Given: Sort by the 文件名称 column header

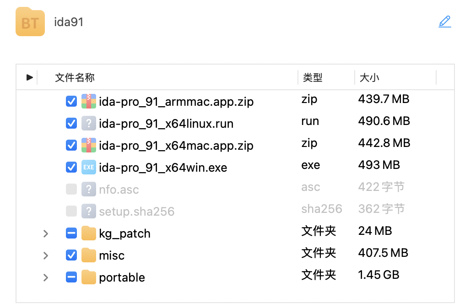Looking at the screenshot, I should pos(75,78).
